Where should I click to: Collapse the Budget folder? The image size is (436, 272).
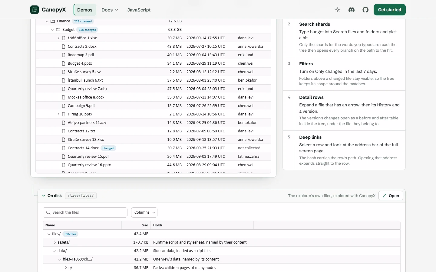[x=52, y=30]
